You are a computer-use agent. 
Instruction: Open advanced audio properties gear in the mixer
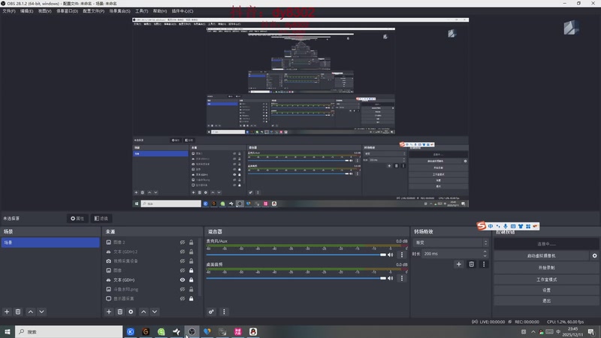pos(211,312)
